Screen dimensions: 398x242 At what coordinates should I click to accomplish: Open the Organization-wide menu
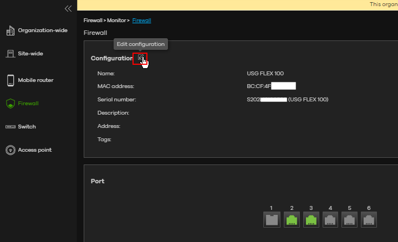coord(42,30)
